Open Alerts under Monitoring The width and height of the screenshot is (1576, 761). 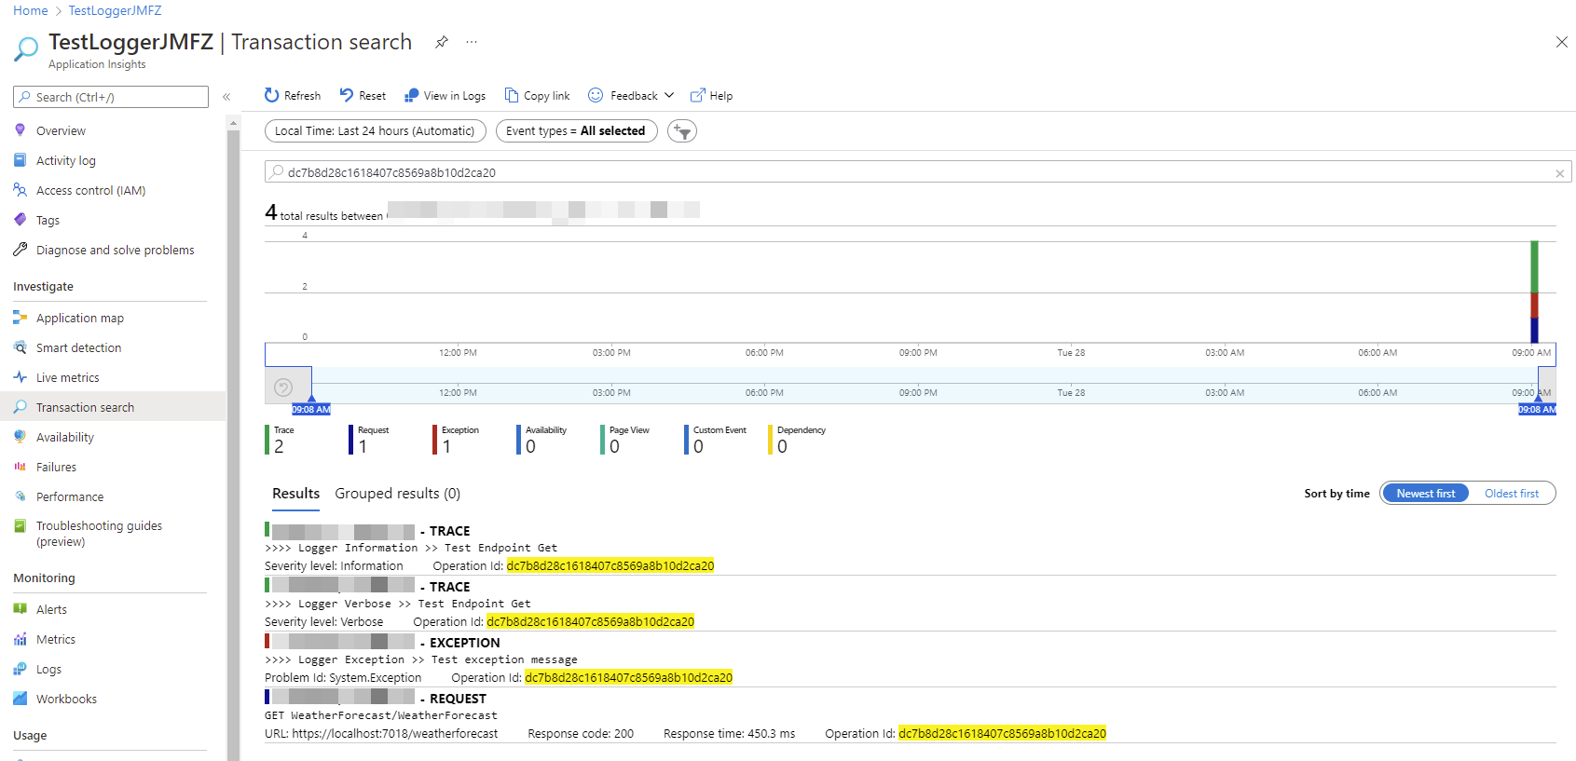(51, 610)
